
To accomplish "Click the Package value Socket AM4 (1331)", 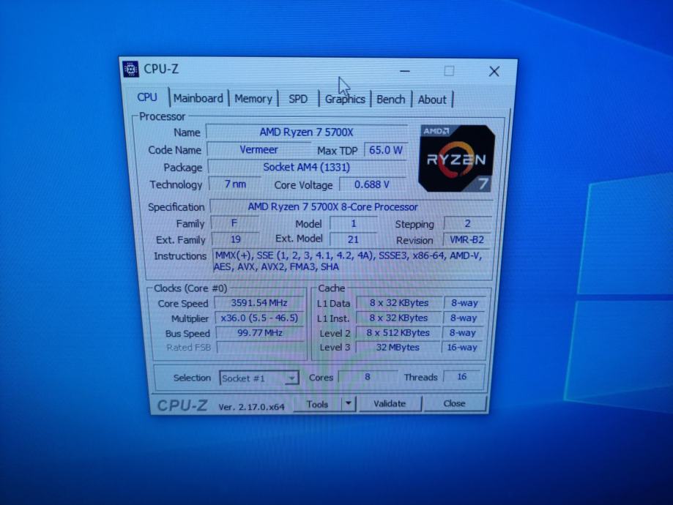I will (306, 168).
